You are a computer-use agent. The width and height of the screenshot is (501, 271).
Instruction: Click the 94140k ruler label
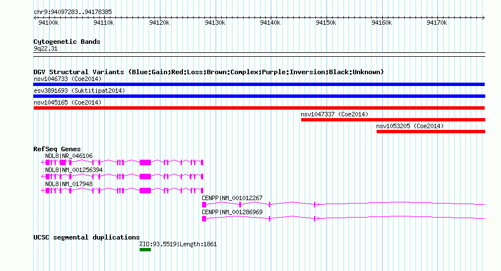[x=270, y=22]
